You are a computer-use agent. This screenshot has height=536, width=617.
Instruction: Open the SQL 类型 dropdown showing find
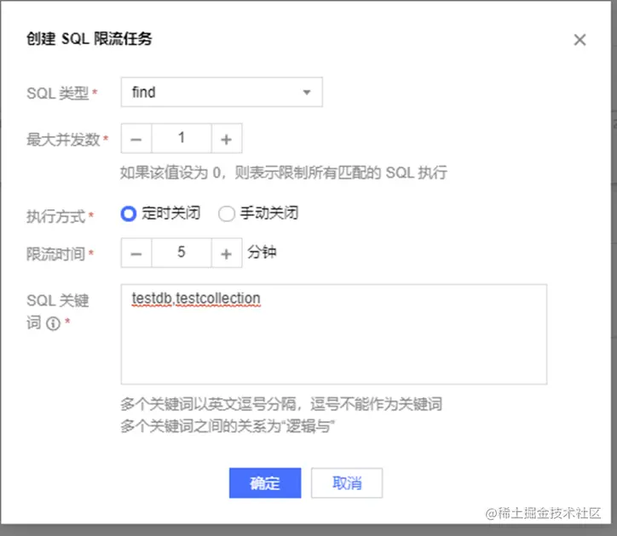coord(222,92)
